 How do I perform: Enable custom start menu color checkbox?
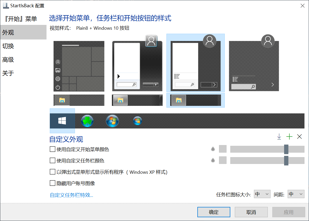[53, 149]
